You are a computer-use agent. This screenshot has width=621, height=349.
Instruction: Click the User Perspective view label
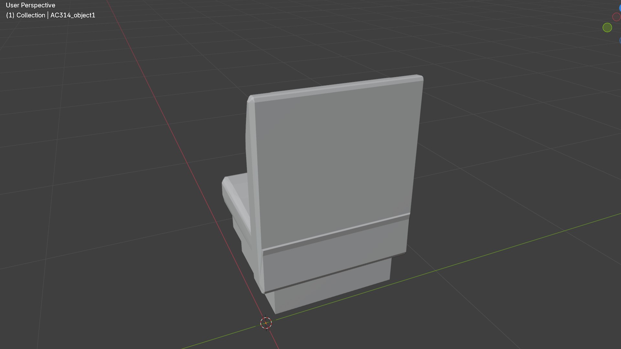(30, 5)
